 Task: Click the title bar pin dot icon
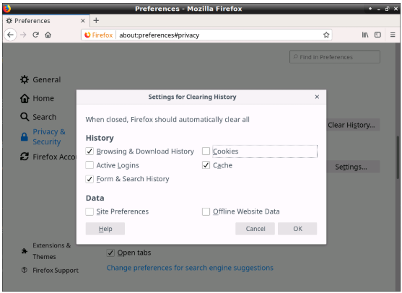pyautogui.click(x=370, y=9)
